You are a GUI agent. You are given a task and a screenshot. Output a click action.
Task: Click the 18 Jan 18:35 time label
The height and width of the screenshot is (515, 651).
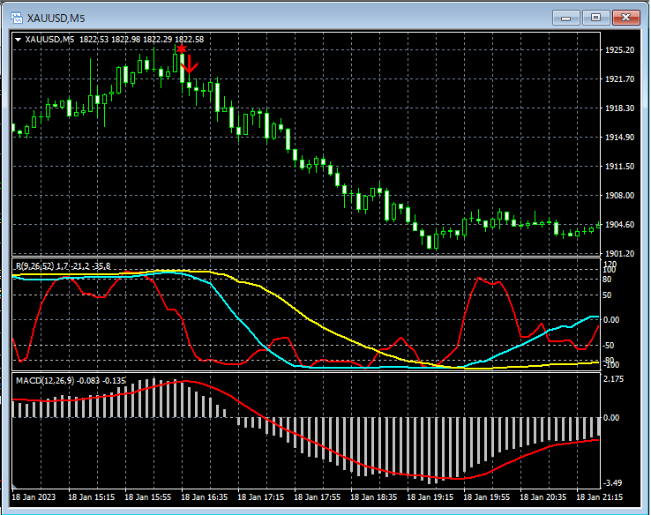[374, 497]
